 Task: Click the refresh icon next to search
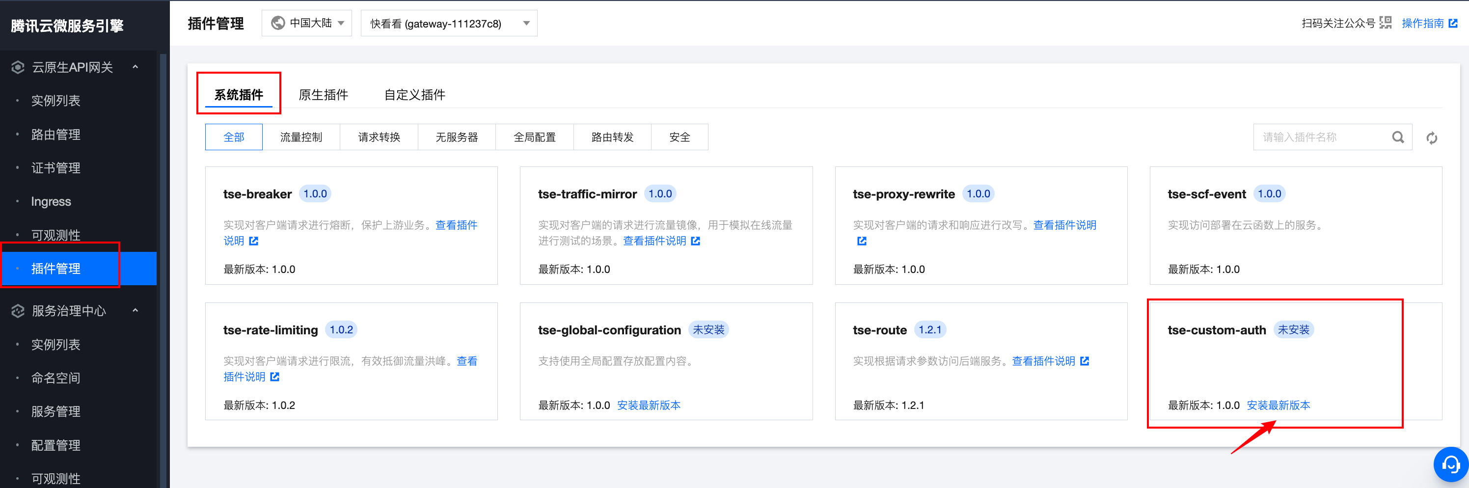[1431, 138]
